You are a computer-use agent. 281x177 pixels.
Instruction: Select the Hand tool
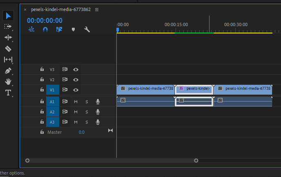[8, 82]
